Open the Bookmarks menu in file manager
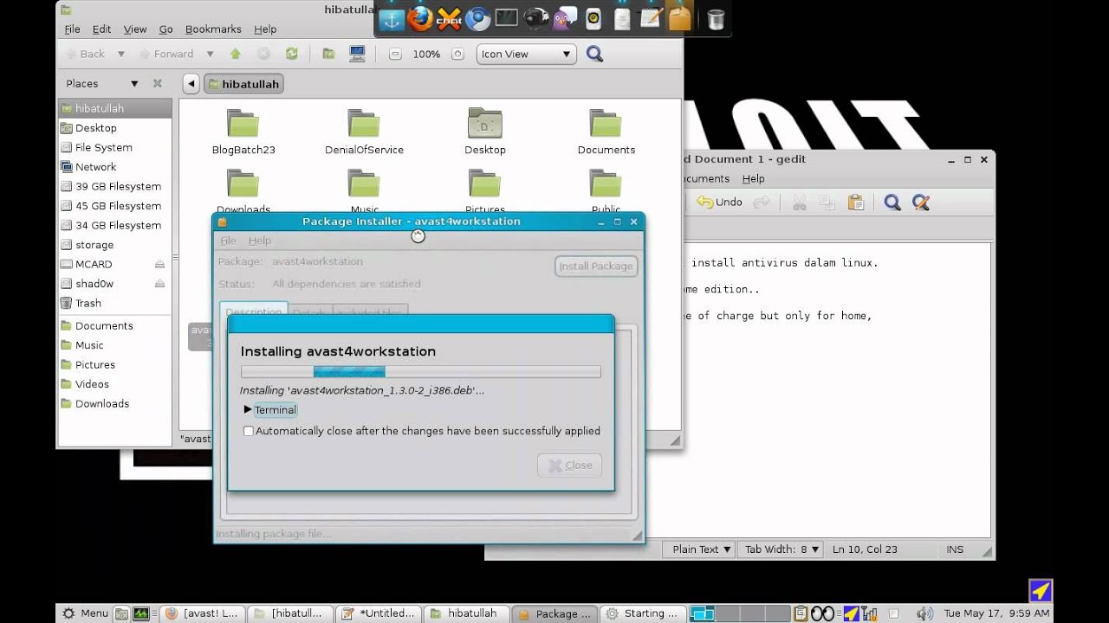The height and width of the screenshot is (623, 1109). click(213, 29)
